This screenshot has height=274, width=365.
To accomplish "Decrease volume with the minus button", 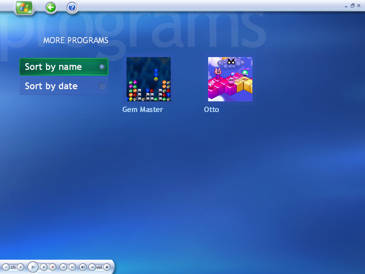I will pos(92,267).
